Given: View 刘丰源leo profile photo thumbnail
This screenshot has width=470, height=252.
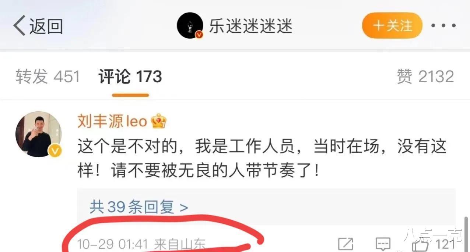Looking at the screenshot, I should tap(38, 134).
